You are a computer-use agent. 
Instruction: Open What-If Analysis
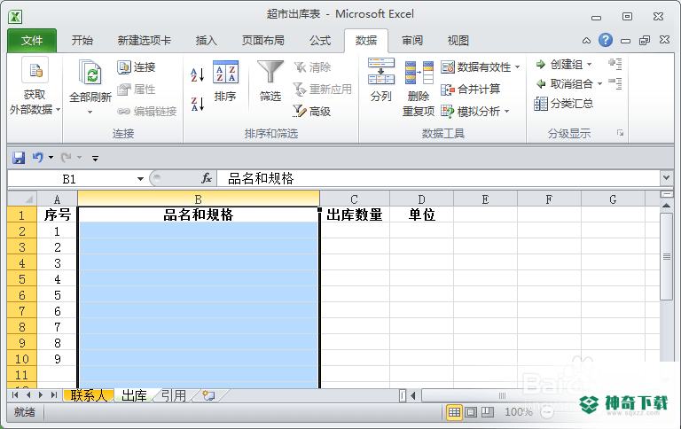pyautogui.click(x=471, y=112)
